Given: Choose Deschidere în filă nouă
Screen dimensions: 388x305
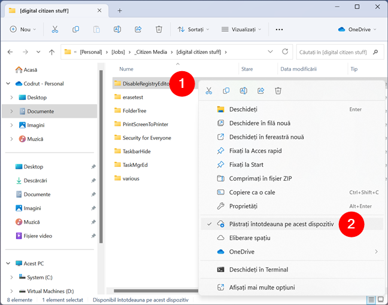Looking at the screenshot, I should pos(292,123).
